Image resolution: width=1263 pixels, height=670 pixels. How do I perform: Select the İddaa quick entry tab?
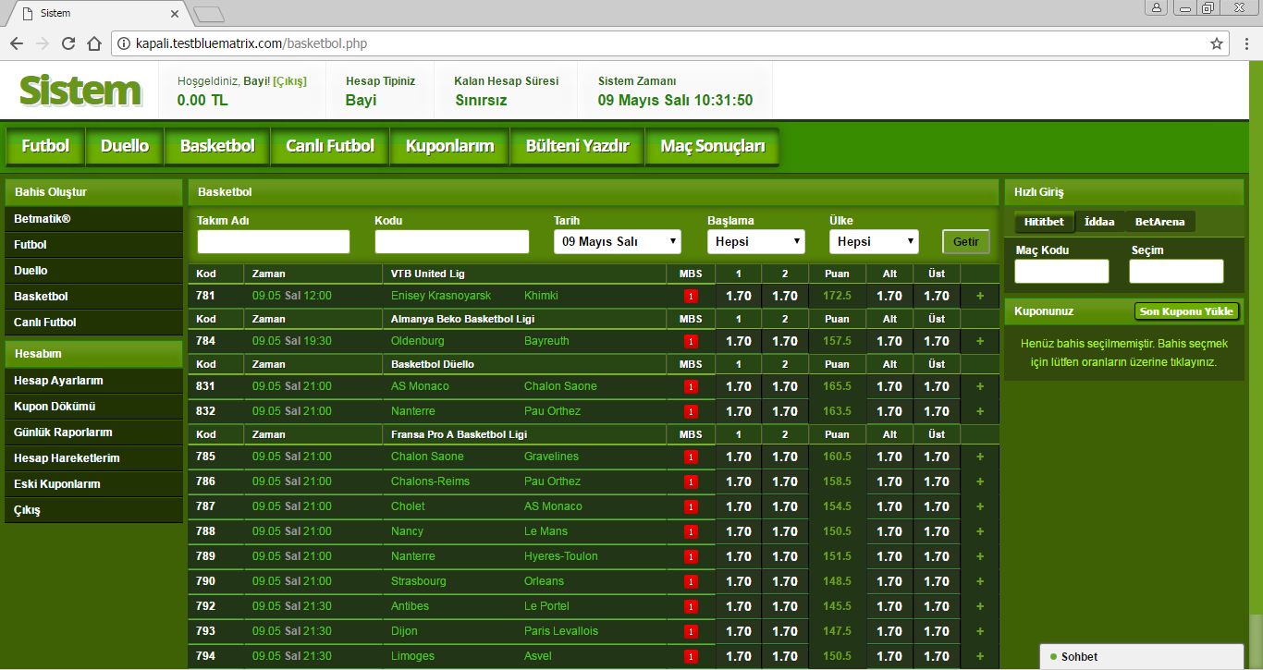click(1099, 222)
